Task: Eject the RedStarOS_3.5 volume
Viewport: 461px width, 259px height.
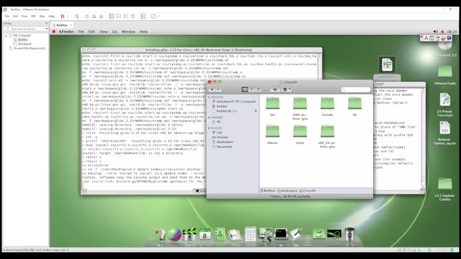Action: (x=256, y=111)
